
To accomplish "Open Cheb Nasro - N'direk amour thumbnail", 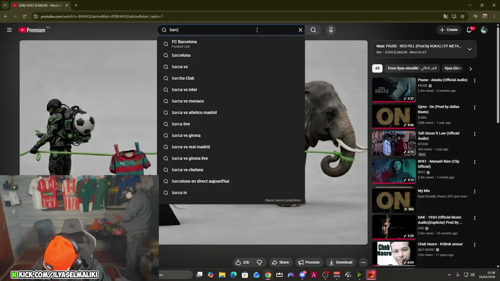I will tap(394, 254).
